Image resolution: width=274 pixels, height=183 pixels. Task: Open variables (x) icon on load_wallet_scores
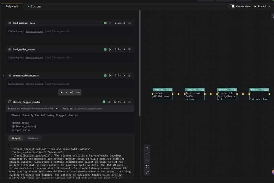[x=110, y=49]
